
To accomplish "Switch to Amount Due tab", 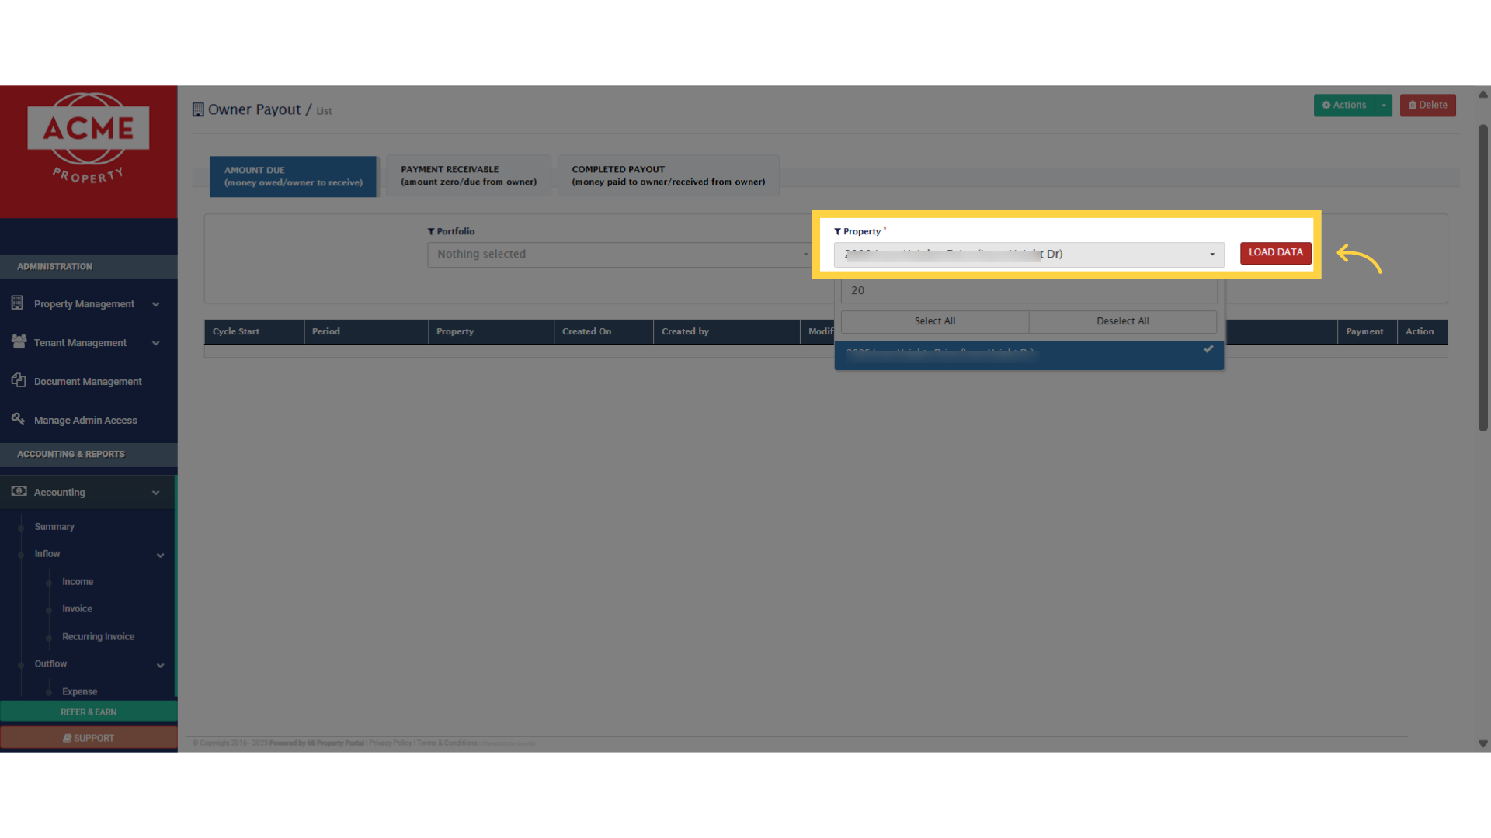I will point(293,176).
